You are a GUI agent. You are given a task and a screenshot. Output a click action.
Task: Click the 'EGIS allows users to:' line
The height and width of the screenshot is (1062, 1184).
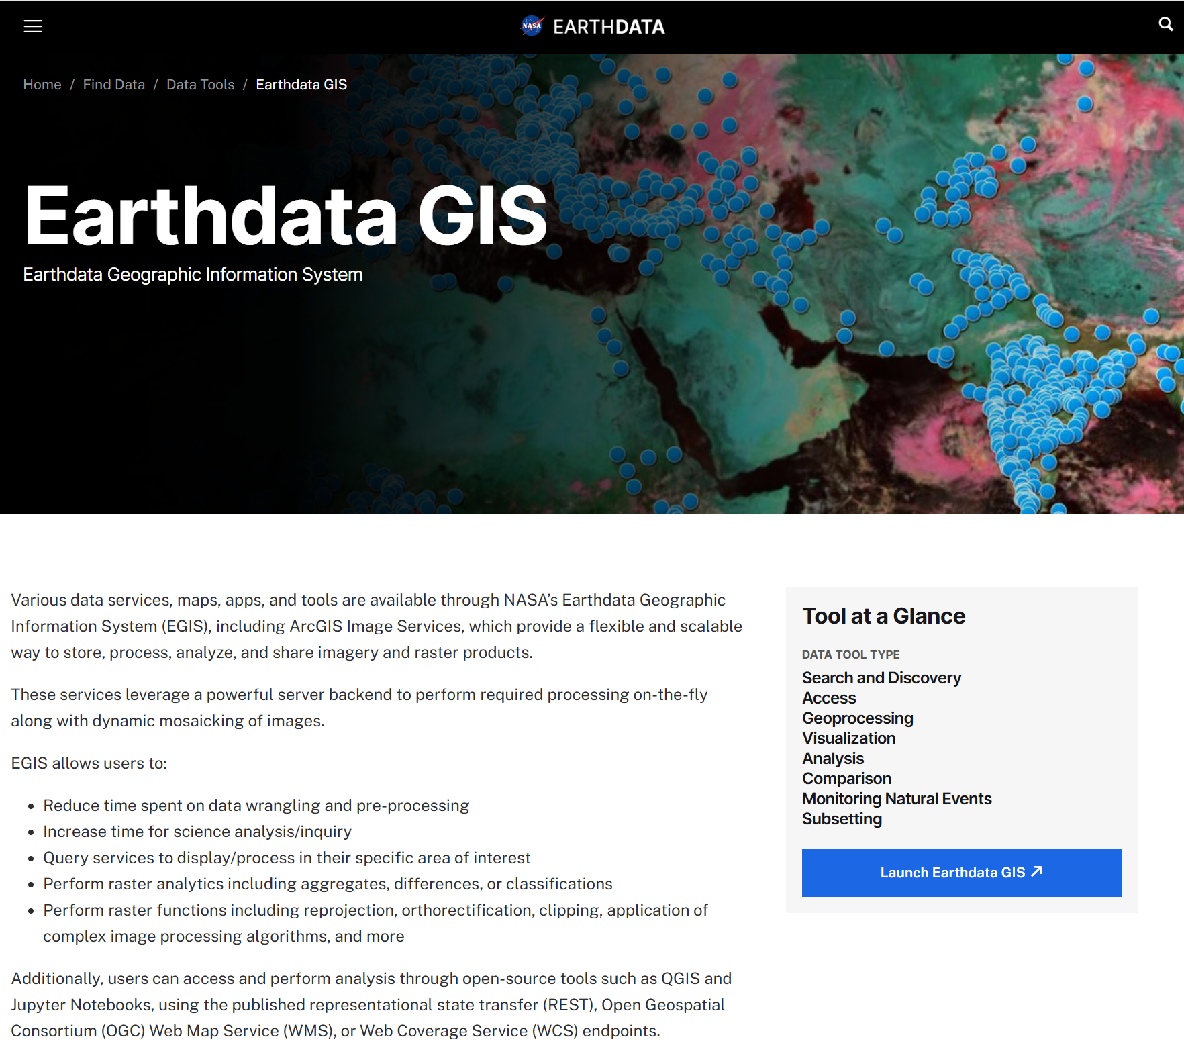[x=89, y=763]
